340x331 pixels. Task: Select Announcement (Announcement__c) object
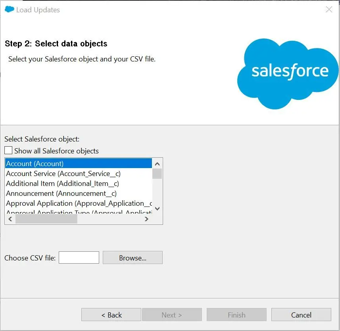pos(78,193)
